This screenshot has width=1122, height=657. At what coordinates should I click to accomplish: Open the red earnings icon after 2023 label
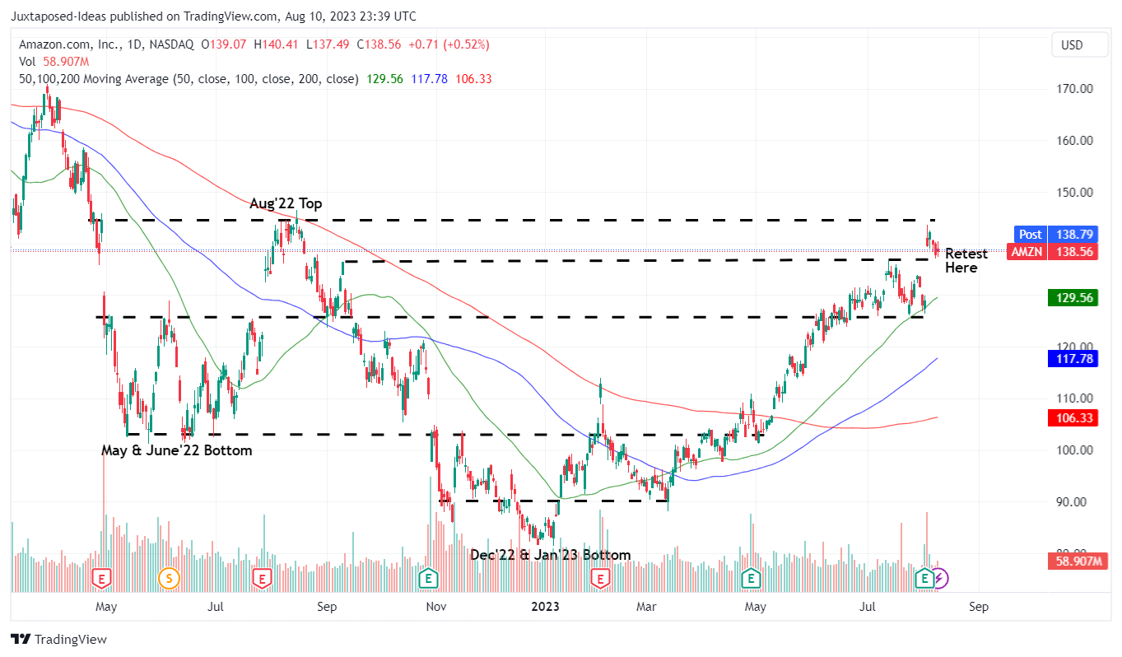click(600, 578)
